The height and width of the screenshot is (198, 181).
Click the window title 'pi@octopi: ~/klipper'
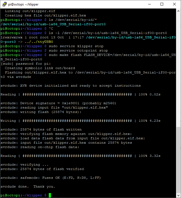(23, 4)
